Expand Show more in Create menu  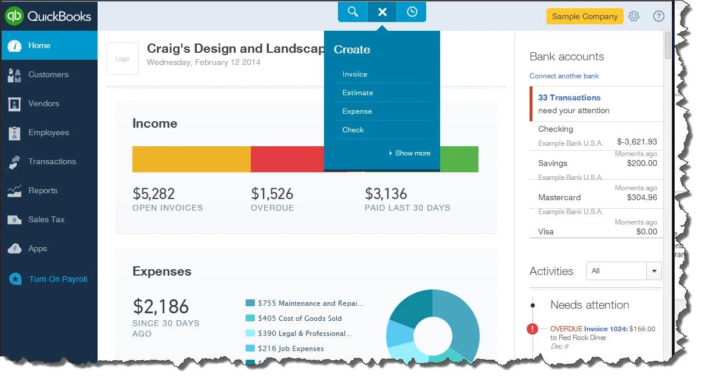pyautogui.click(x=410, y=153)
